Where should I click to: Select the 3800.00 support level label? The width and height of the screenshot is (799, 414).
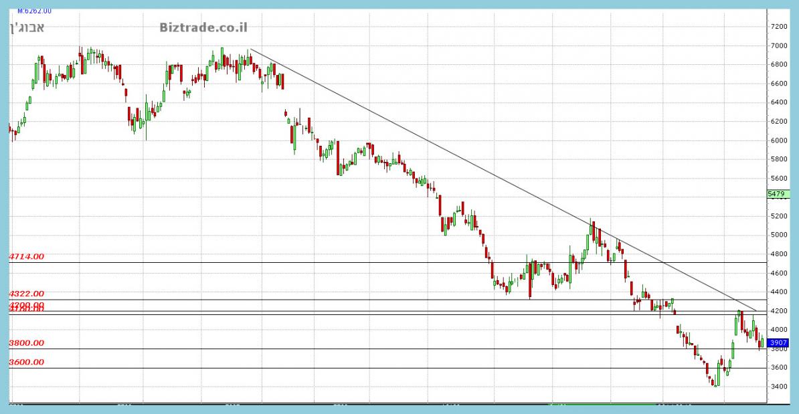pos(26,342)
